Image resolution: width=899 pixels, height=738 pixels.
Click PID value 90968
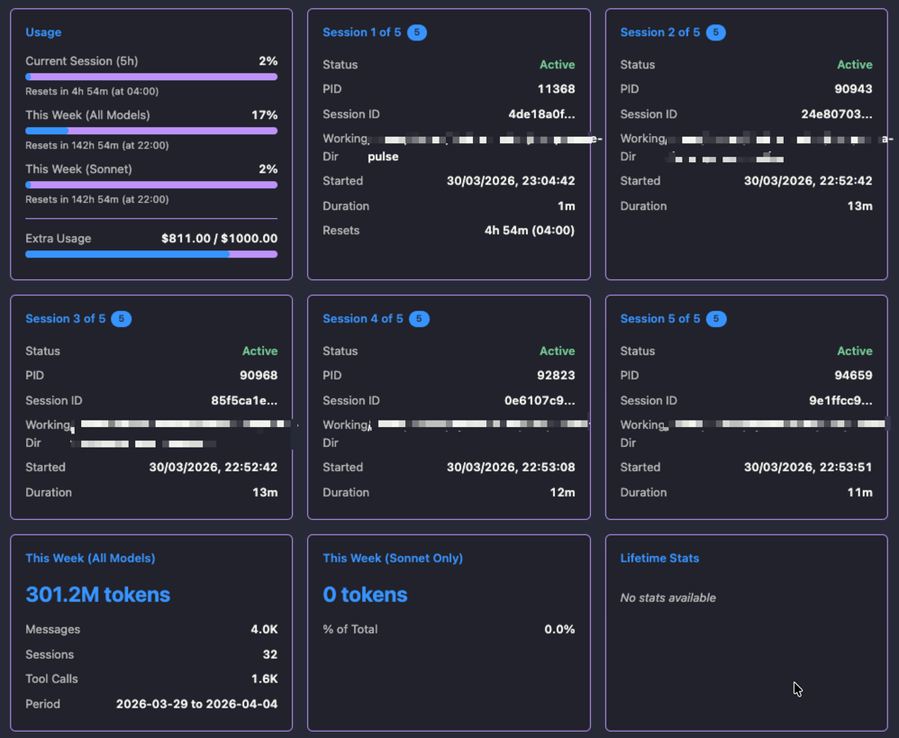point(259,375)
